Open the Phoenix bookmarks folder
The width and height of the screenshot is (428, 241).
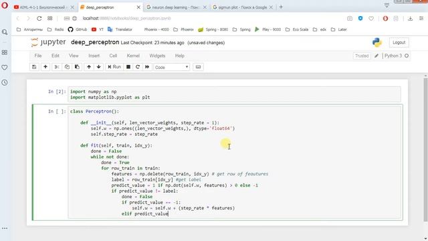click(x=183, y=29)
